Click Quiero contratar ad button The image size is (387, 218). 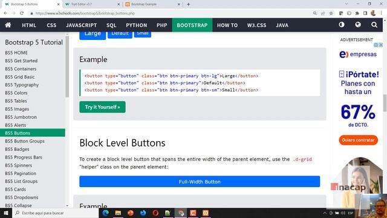[358, 140]
